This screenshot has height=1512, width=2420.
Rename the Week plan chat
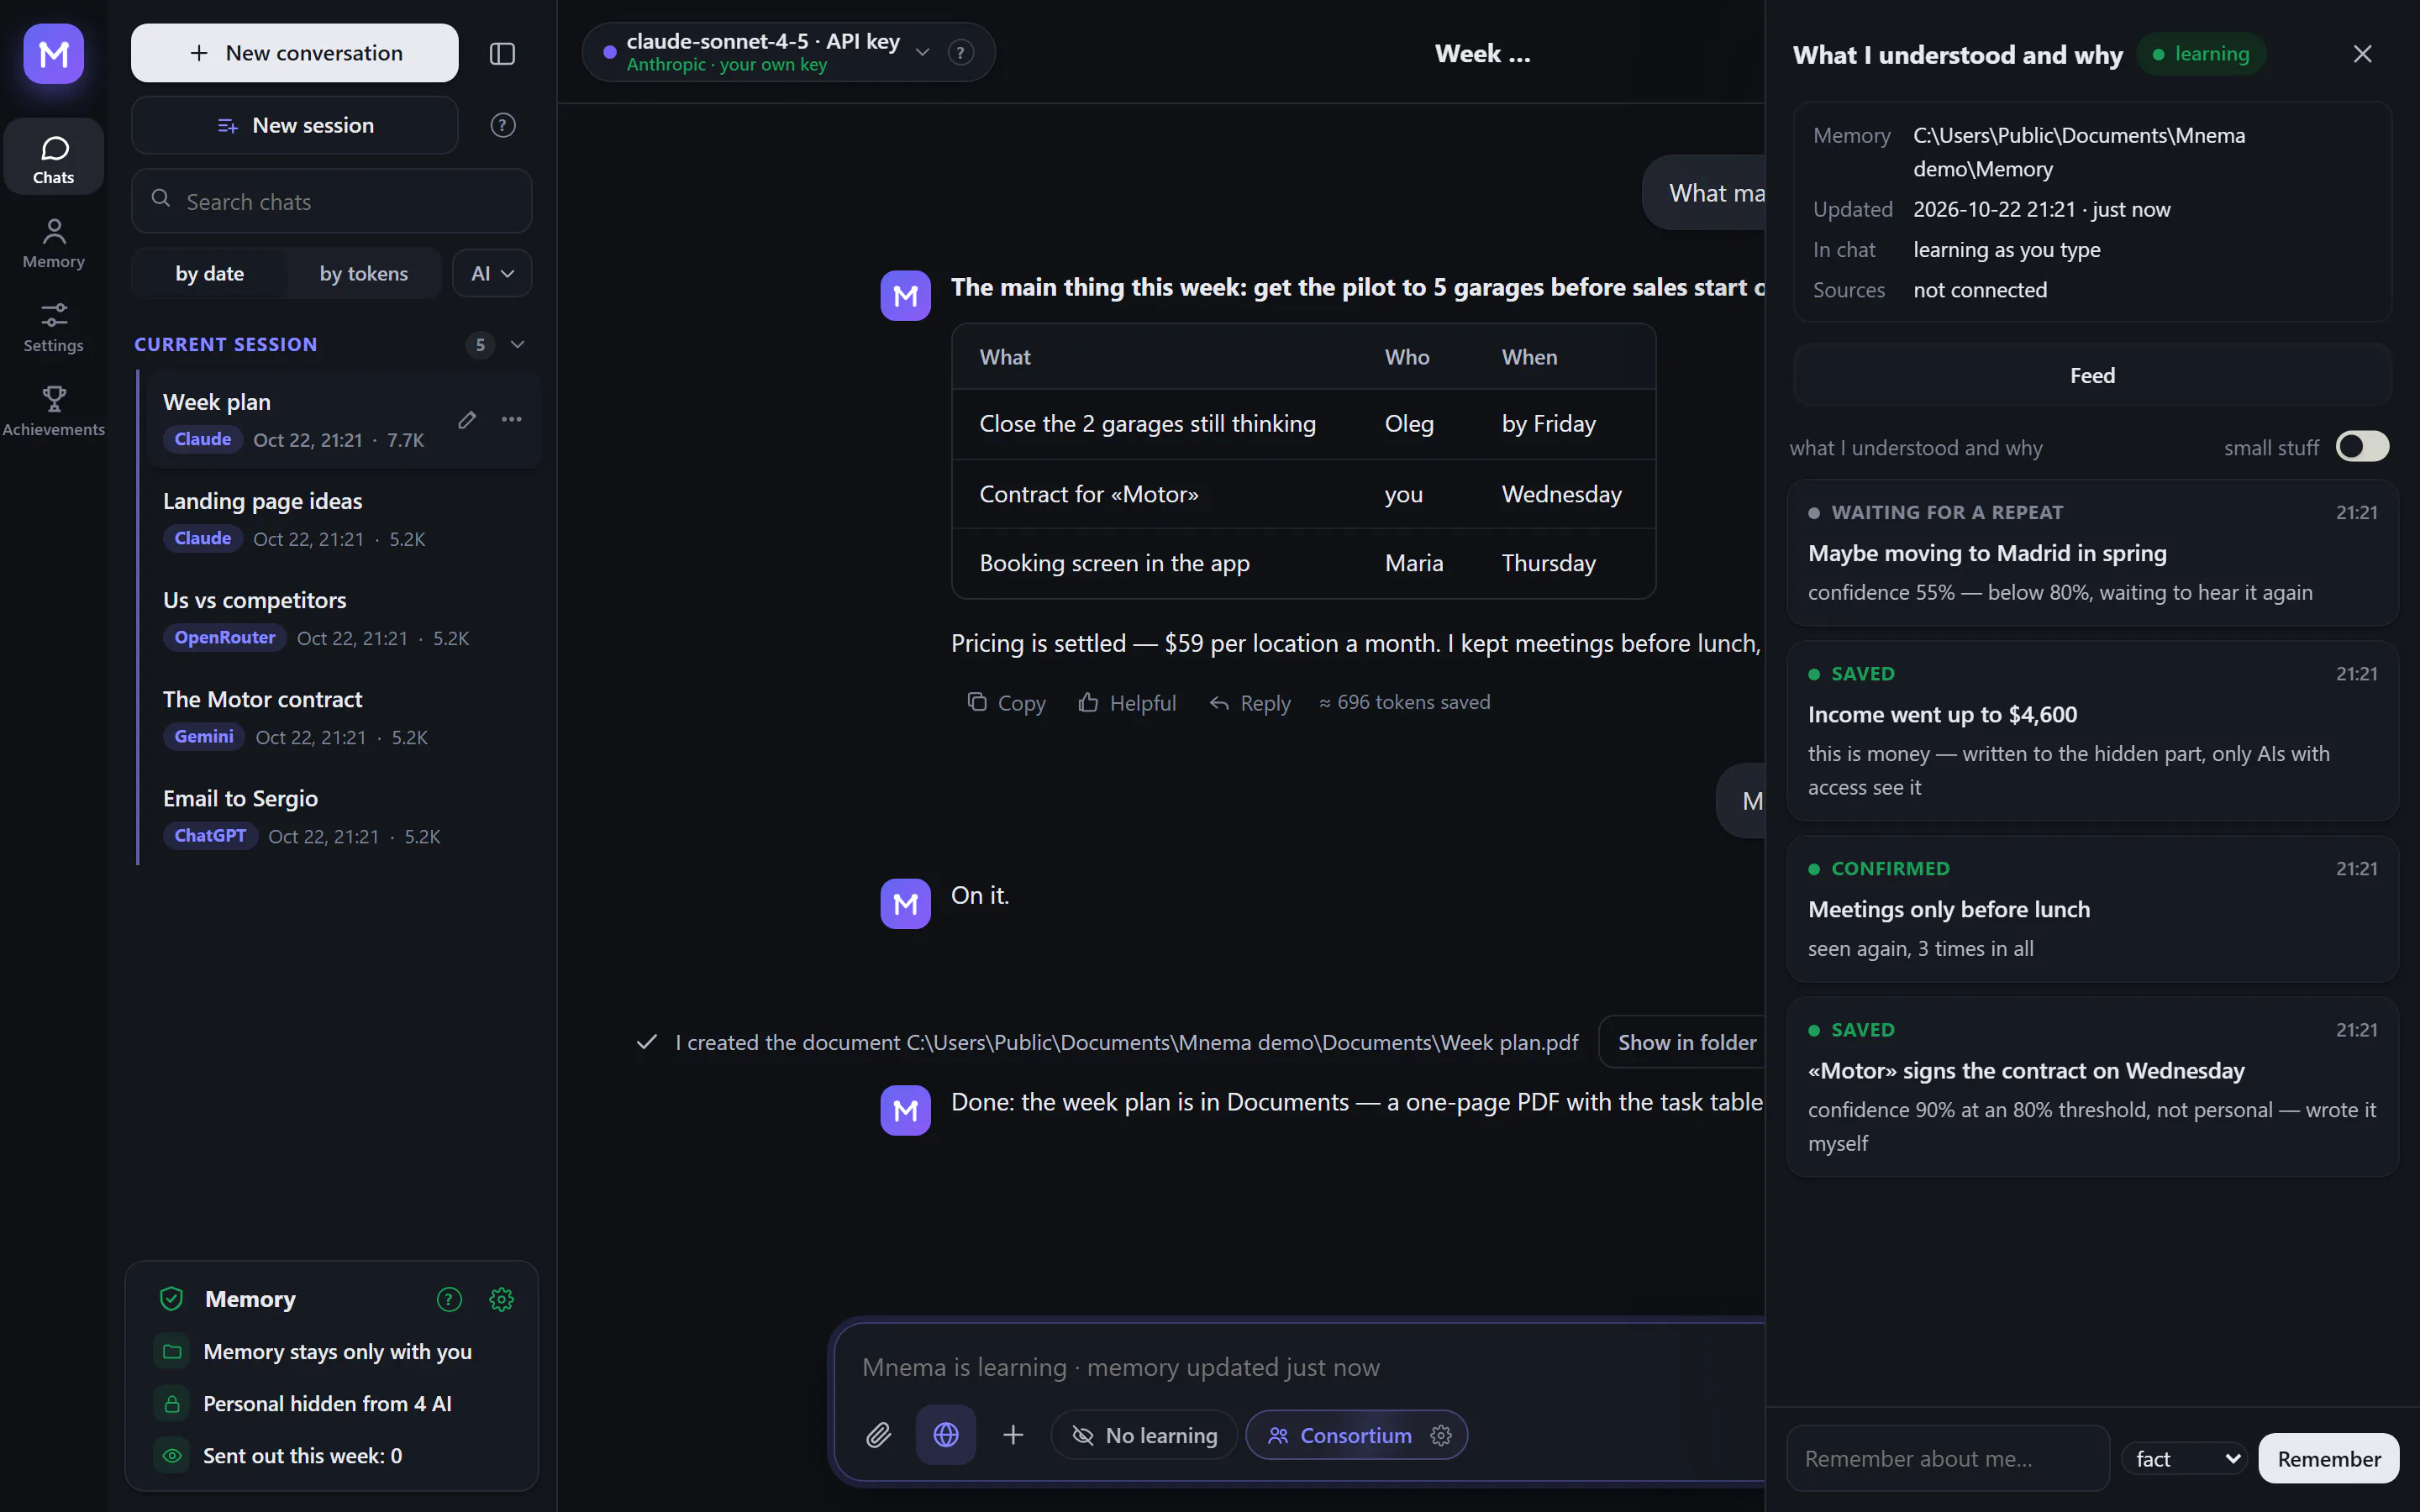pos(467,419)
